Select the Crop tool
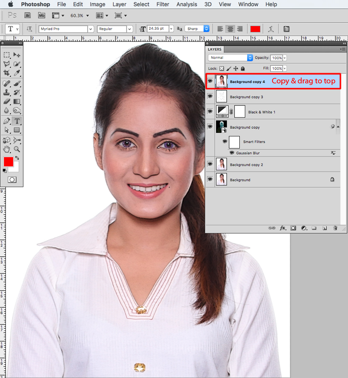Image resolution: width=348 pixels, height=378 pixels. [7, 73]
